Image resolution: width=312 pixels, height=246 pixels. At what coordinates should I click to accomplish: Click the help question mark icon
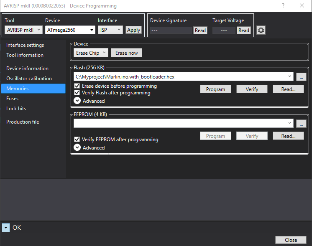[283, 5]
